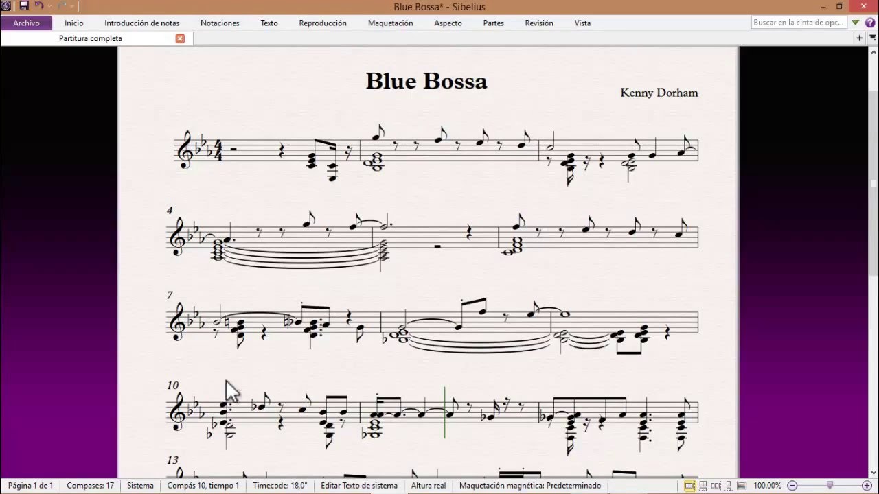
Task: Switch to vertical page spread view
Action: coord(703,486)
